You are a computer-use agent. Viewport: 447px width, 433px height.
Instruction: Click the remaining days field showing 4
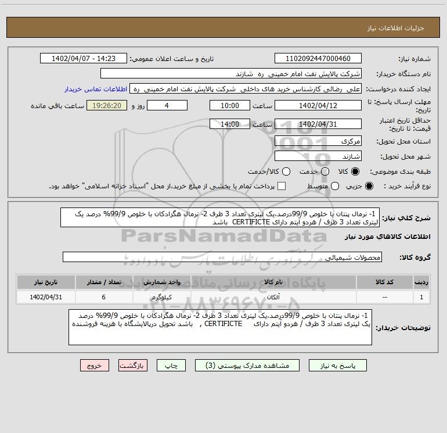tap(167, 105)
